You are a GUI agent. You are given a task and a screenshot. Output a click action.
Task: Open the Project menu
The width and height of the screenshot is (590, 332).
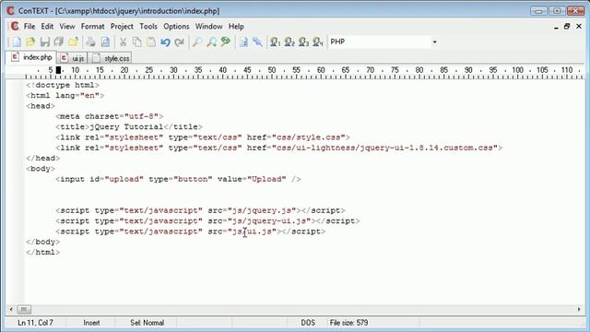pyautogui.click(x=122, y=27)
